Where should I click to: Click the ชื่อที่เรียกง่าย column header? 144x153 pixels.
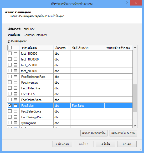click(87, 48)
